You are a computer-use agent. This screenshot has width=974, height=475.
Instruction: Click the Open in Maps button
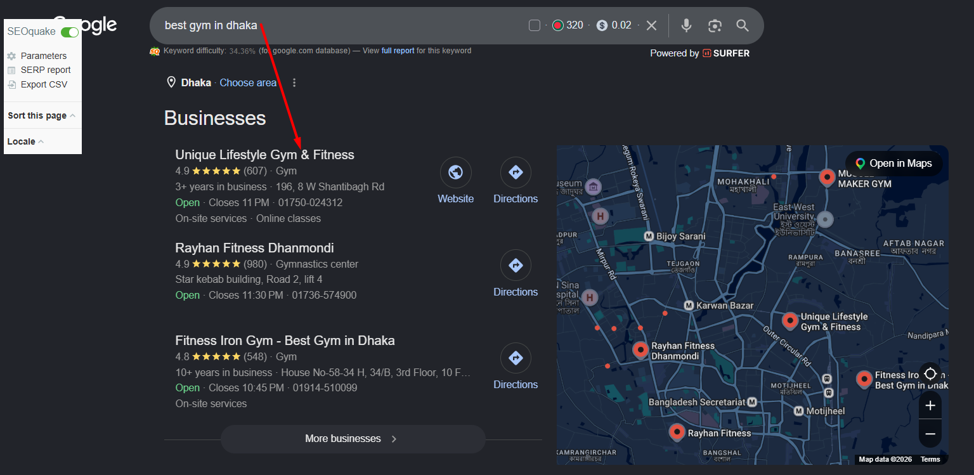tap(893, 164)
